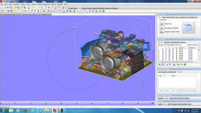This screenshot has height=113, width=201.
Task: Open the Redo history dropdown arrow
Action: click(x=39, y=8)
